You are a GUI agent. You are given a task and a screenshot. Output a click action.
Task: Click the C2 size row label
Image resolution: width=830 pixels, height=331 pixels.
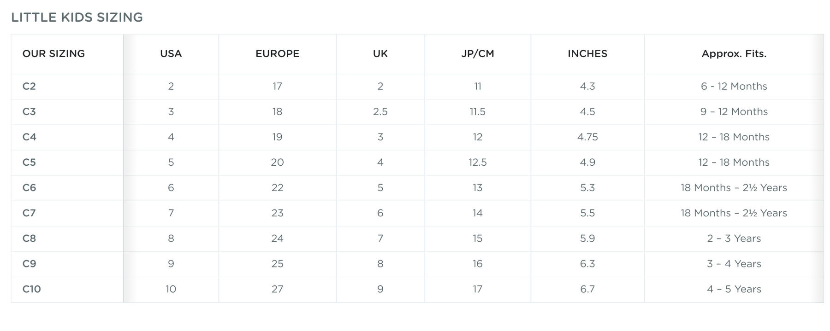click(29, 86)
